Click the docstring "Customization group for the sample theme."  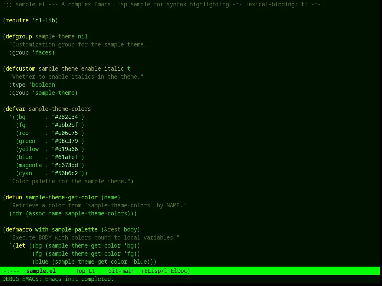79,44
